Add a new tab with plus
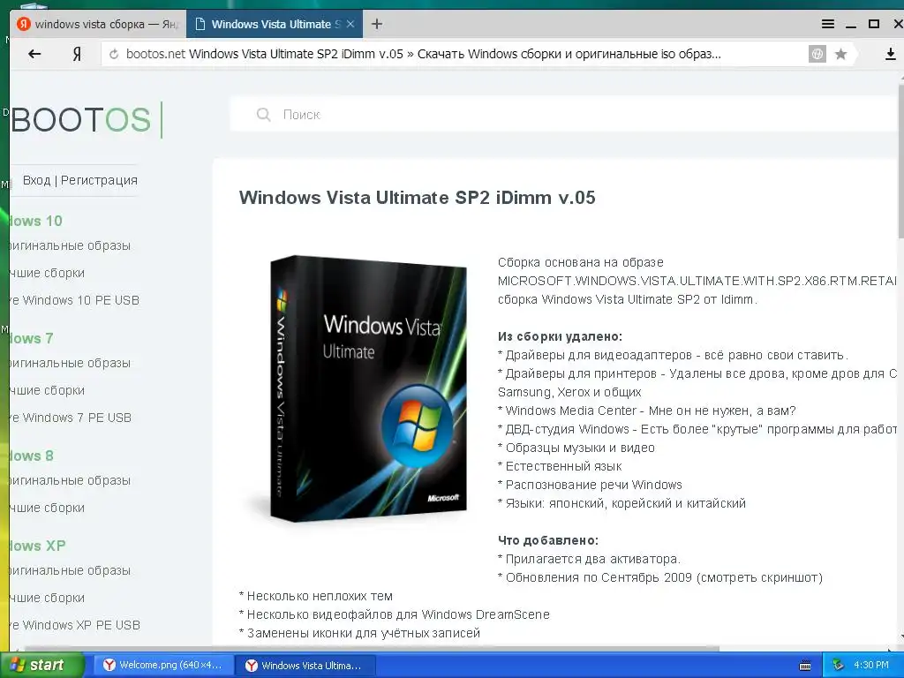Viewport: 904px width, 678px height. (x=376, y=24)
